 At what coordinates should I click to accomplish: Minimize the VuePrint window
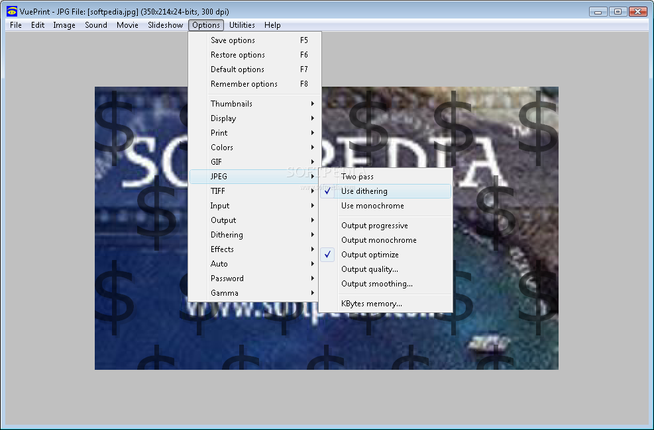point(598,12)
